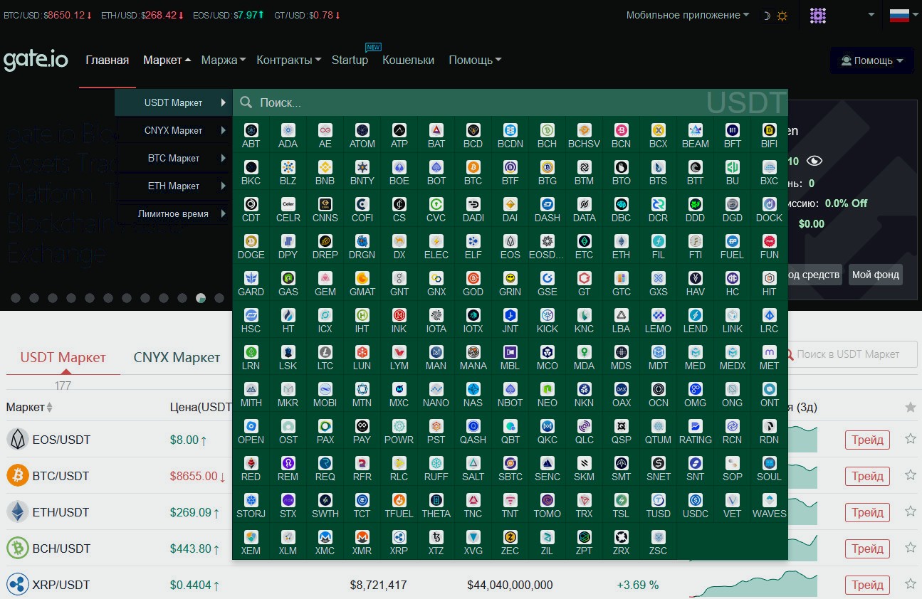922x599 pixels.
Task: Choose the GRIN coin icon
Action: pyautogui.click(x=510, y=278)
